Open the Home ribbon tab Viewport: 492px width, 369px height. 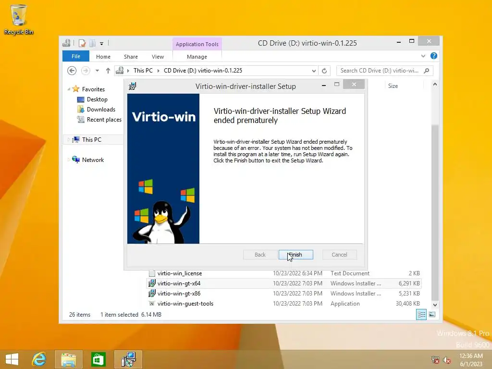click(x=103, y=57)
